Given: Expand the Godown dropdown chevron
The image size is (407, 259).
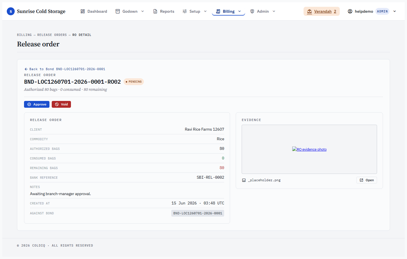Looking at the screenshot, I should tap(142, 11).
